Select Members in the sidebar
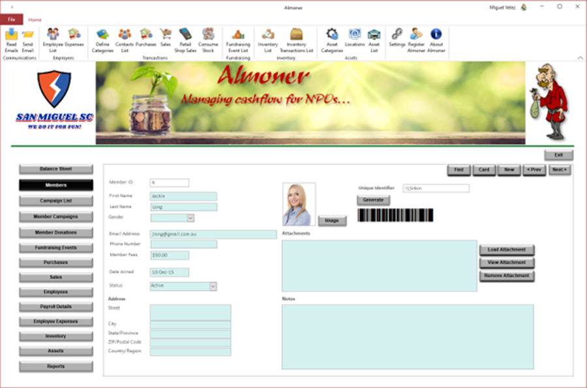Viewport: 587px width, 388px height. click(56, 185)
